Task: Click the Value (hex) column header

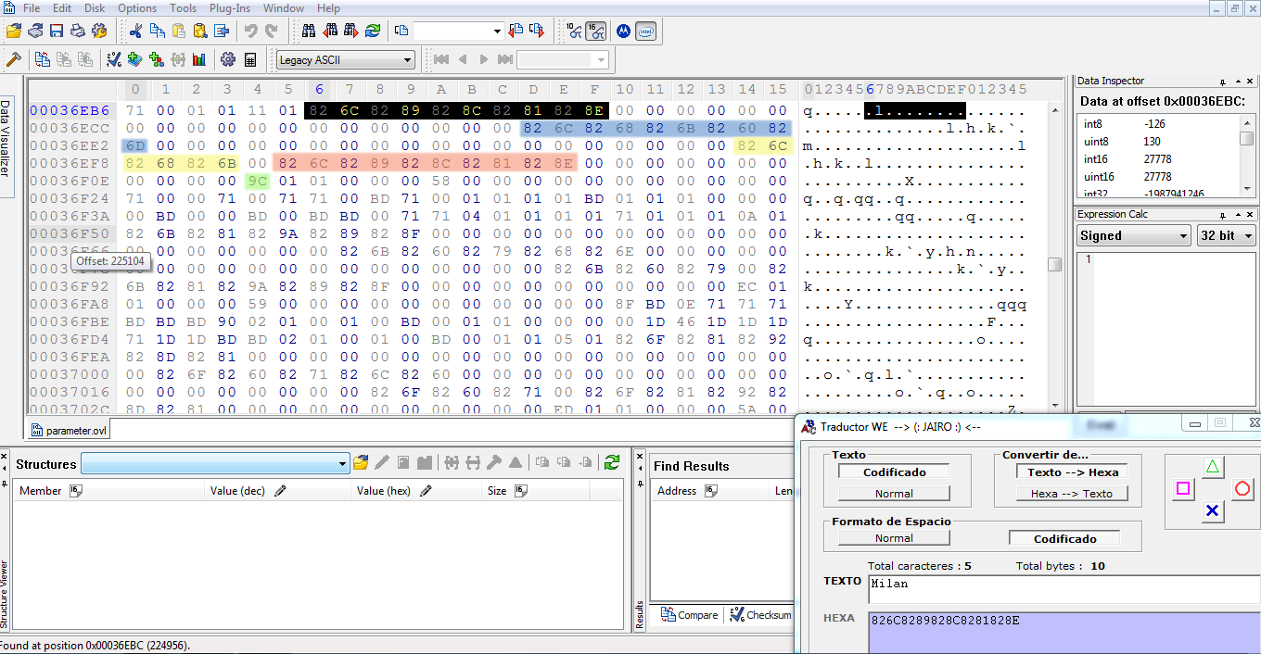Action: [x=416, y=491]
